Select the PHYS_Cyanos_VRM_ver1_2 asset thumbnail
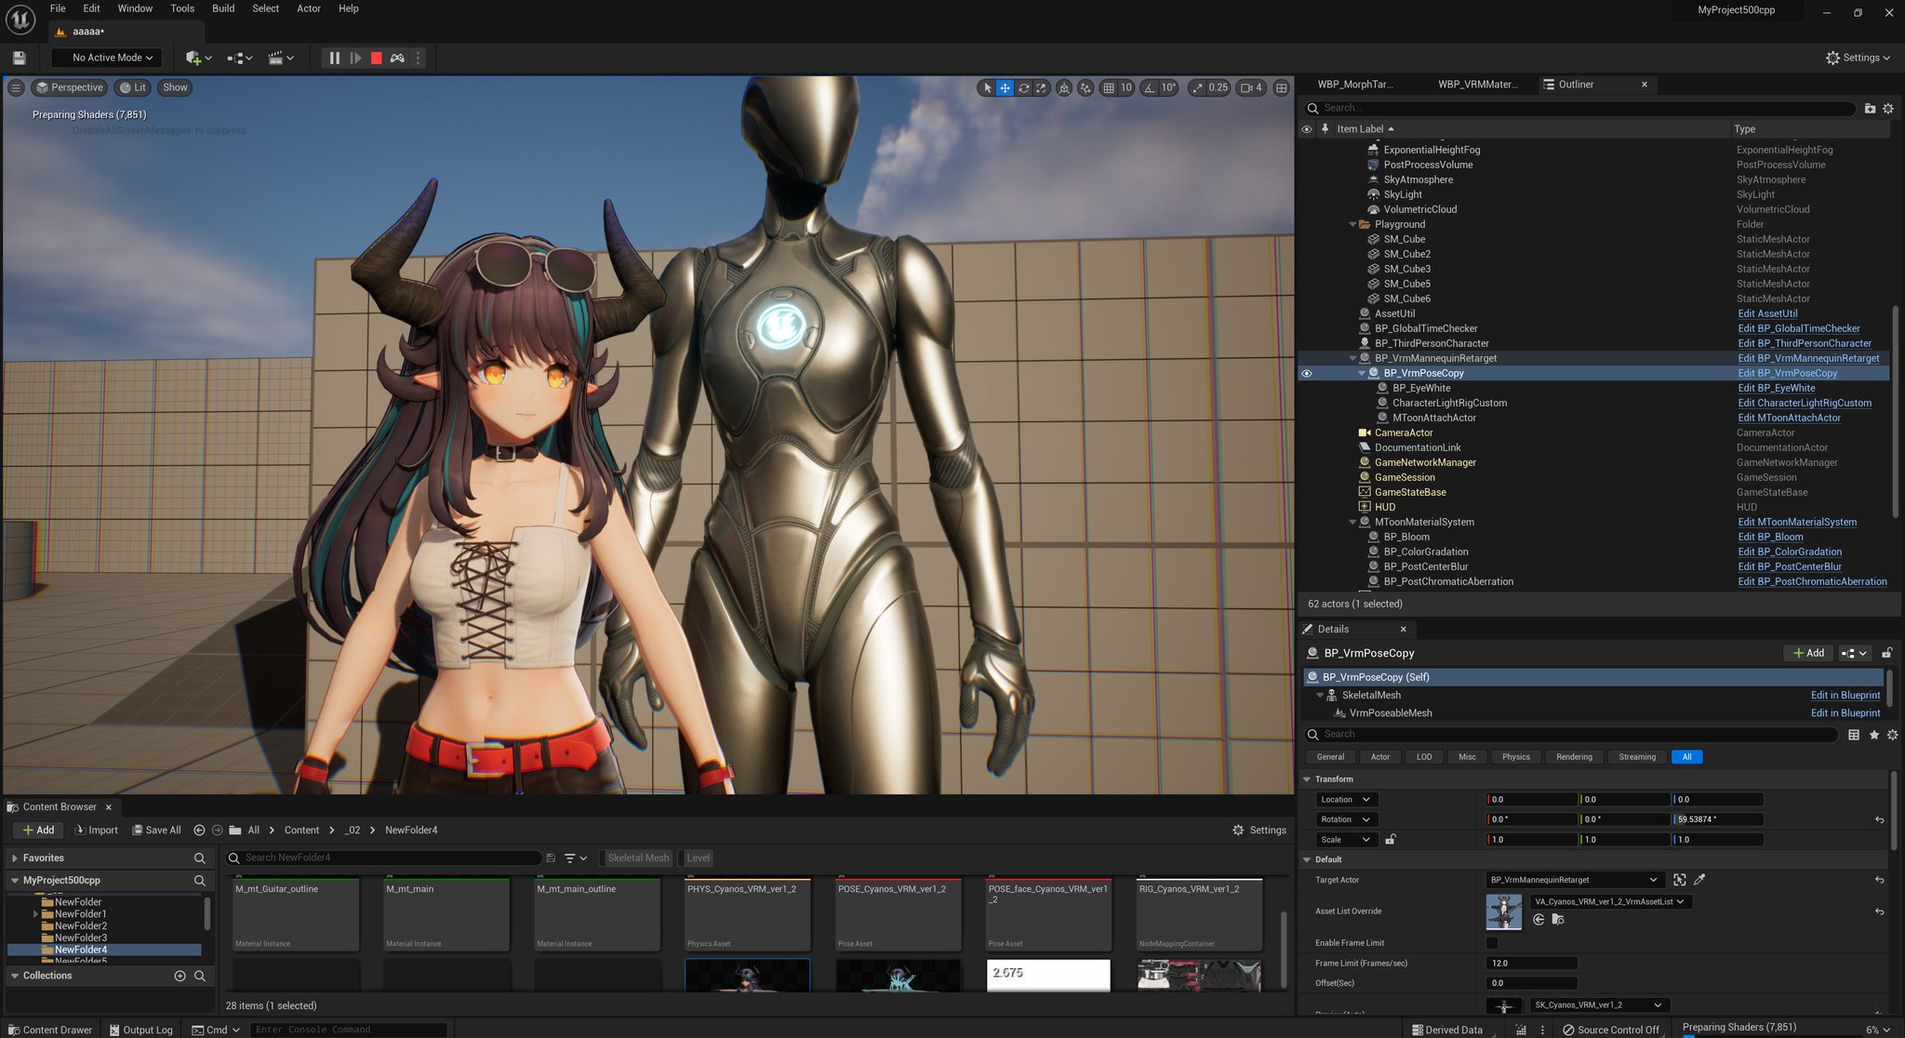Screen dimensions: 1905x1038 [x=747, y=912]
